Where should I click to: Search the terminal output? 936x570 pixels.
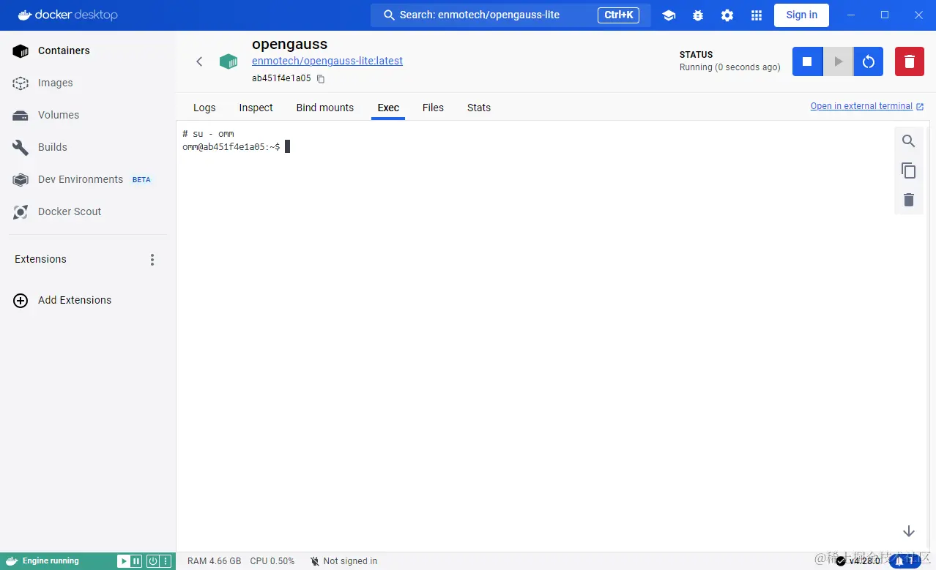pyautogui.click(x=908, y=140)
